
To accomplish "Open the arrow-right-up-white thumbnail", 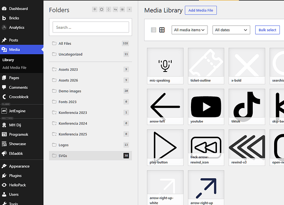I will click(x=165, y=188).
